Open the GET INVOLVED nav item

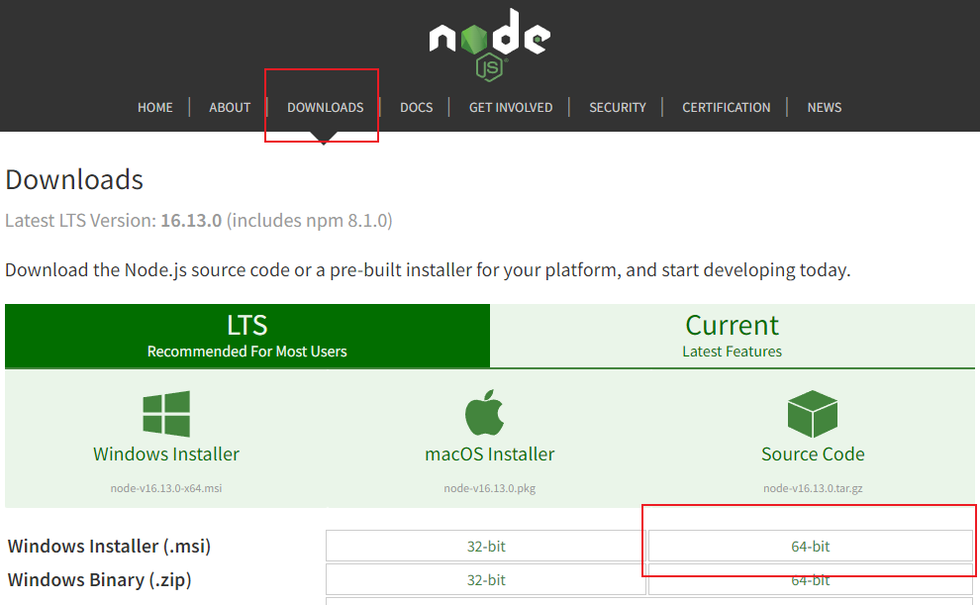[x=511, y=108]
